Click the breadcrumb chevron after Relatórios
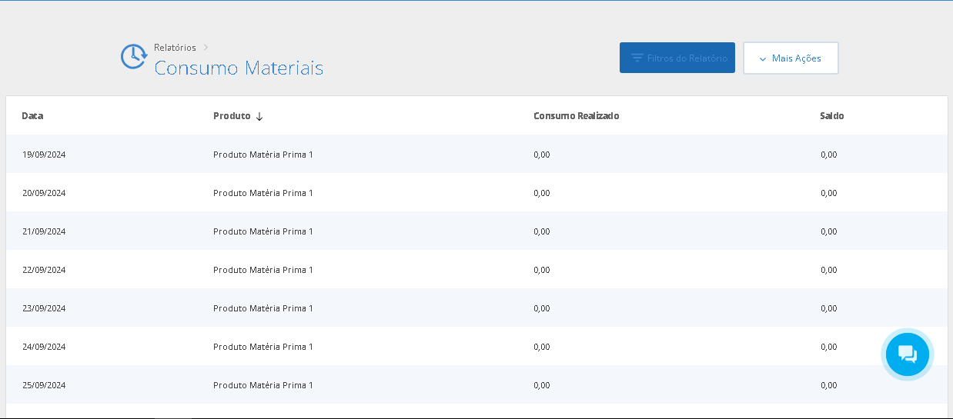 tap(206, 48)
